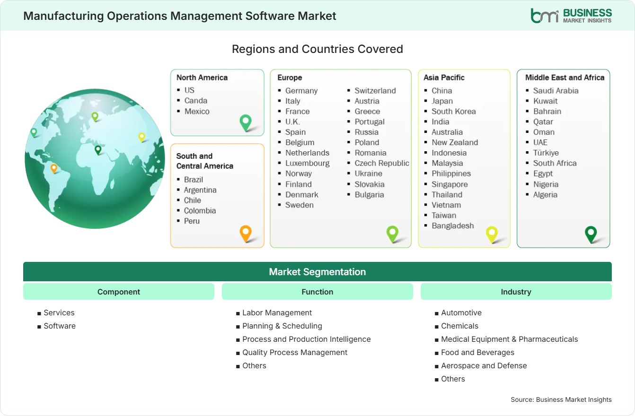The image size is (635, 416).
Task: Select the Function segmentation header
Action: click(317, 292)
